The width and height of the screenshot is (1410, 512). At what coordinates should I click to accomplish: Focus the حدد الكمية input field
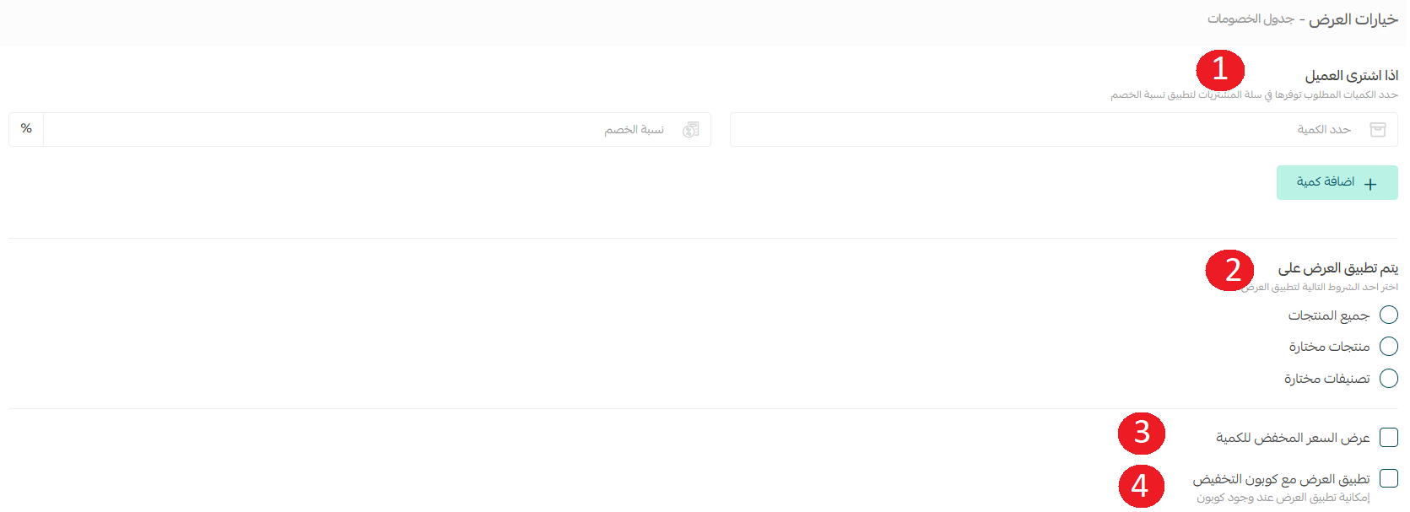pyautogui.click(x=1063, y=129)
